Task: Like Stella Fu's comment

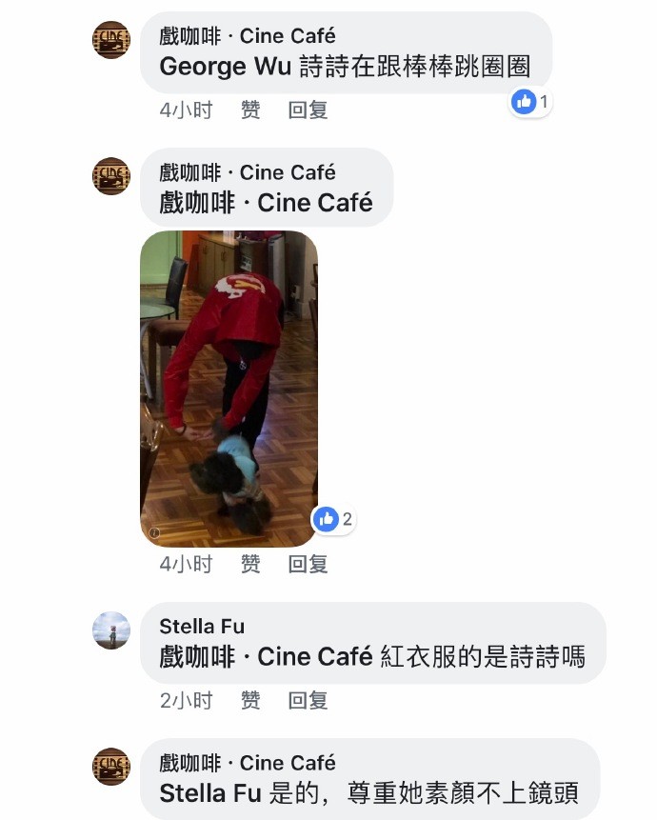Action: pos(250,701)
